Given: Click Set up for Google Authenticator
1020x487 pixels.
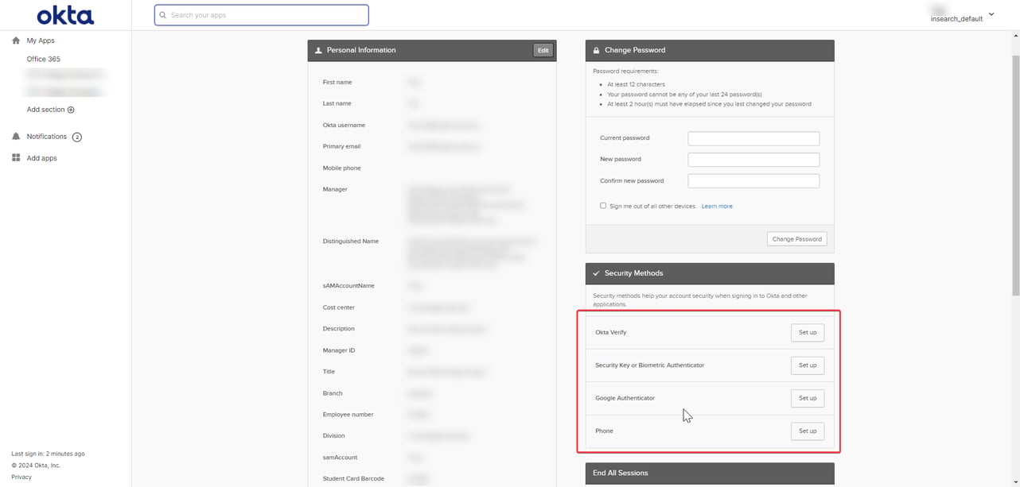Looking at the screenshot, I should (x=808, y=398).
